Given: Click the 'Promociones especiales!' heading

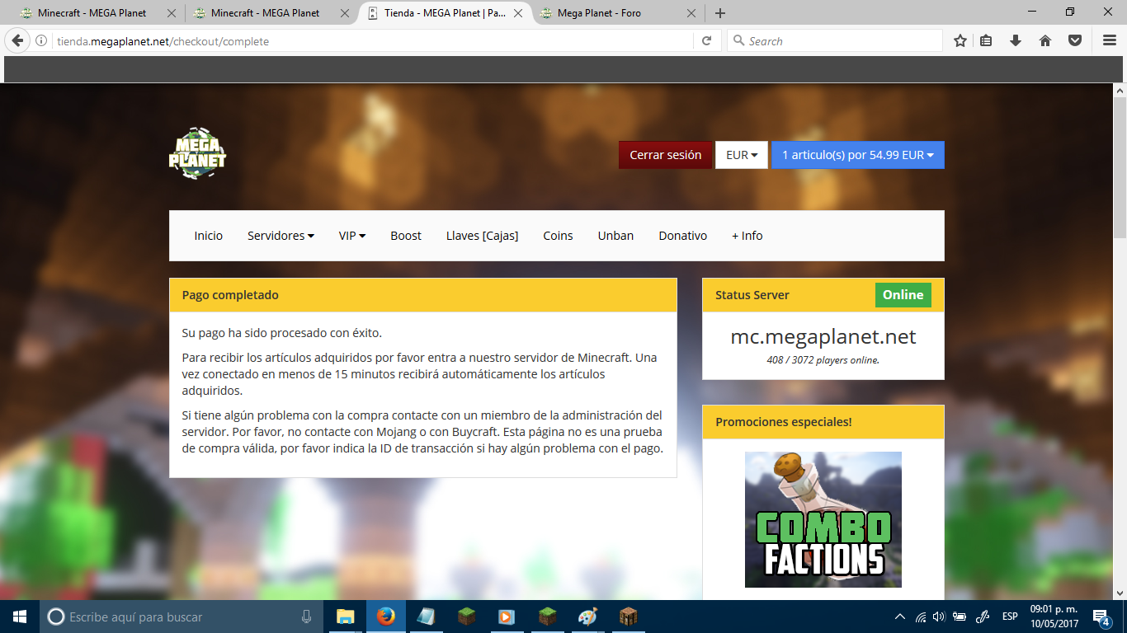Looking at the screenshot, I should (x=784, y=422).
